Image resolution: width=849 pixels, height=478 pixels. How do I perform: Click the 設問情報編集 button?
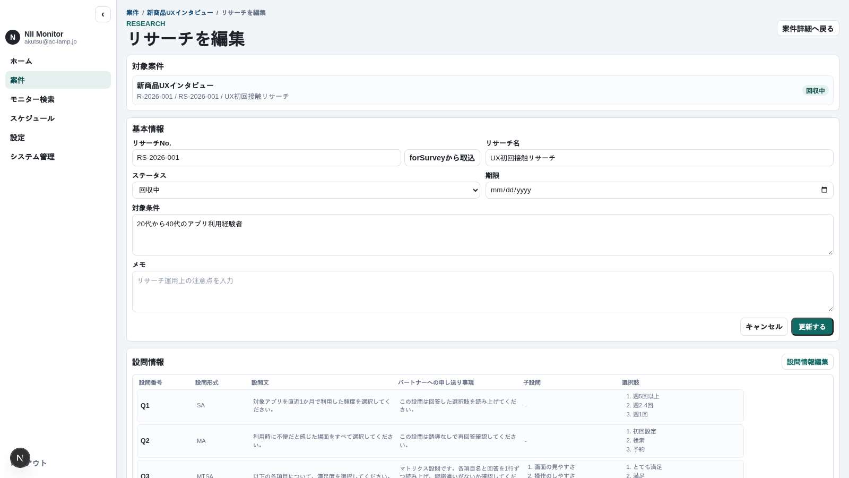(807, 362)
